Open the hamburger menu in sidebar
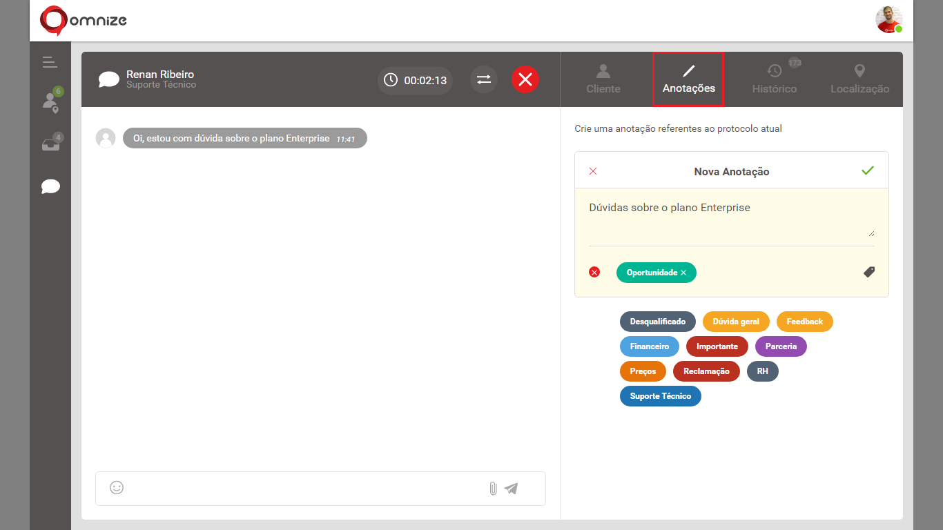Viewport: 943px width, 530px height. (50, 62)
